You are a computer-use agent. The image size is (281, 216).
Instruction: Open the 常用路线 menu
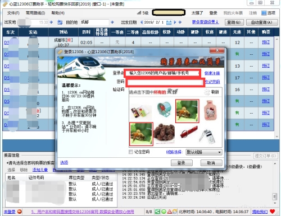coord(35,13)
